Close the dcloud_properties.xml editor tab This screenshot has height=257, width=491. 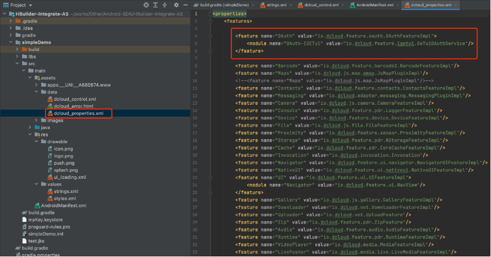[456, 5]
